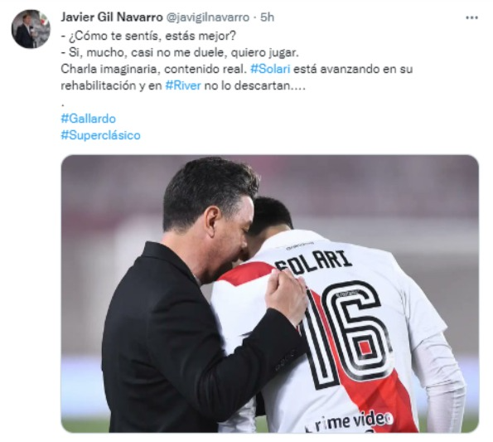The image size is (493, 442).
Task: Click the SOLARI name on the jersey
Action: point(314,262)
